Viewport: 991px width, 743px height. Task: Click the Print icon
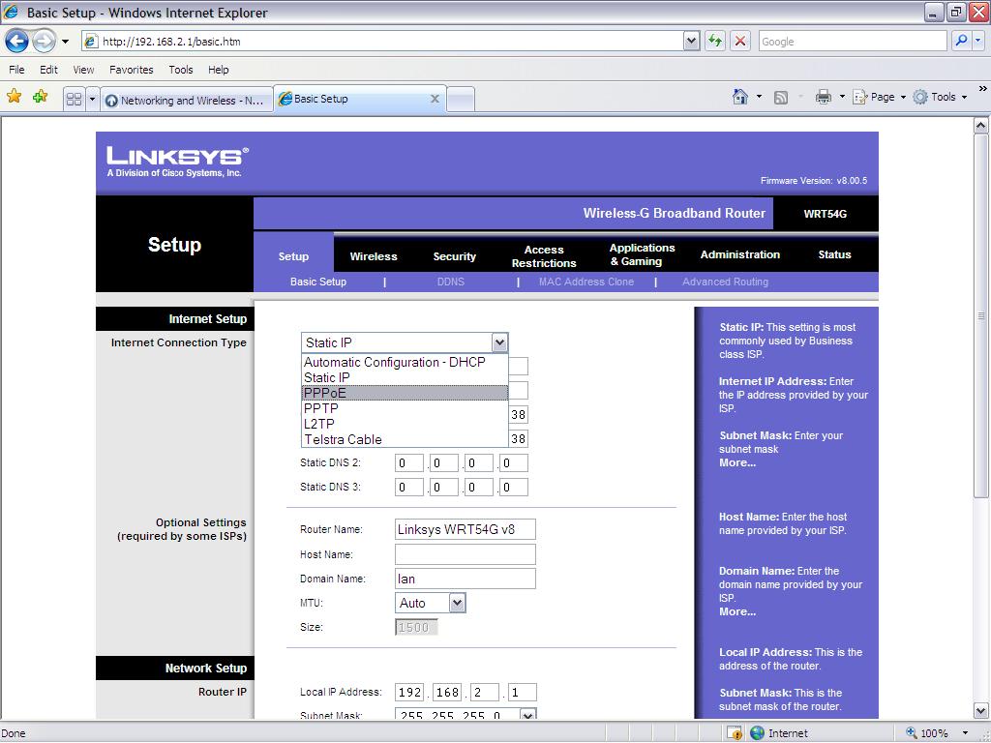click(x=823, y=97)
